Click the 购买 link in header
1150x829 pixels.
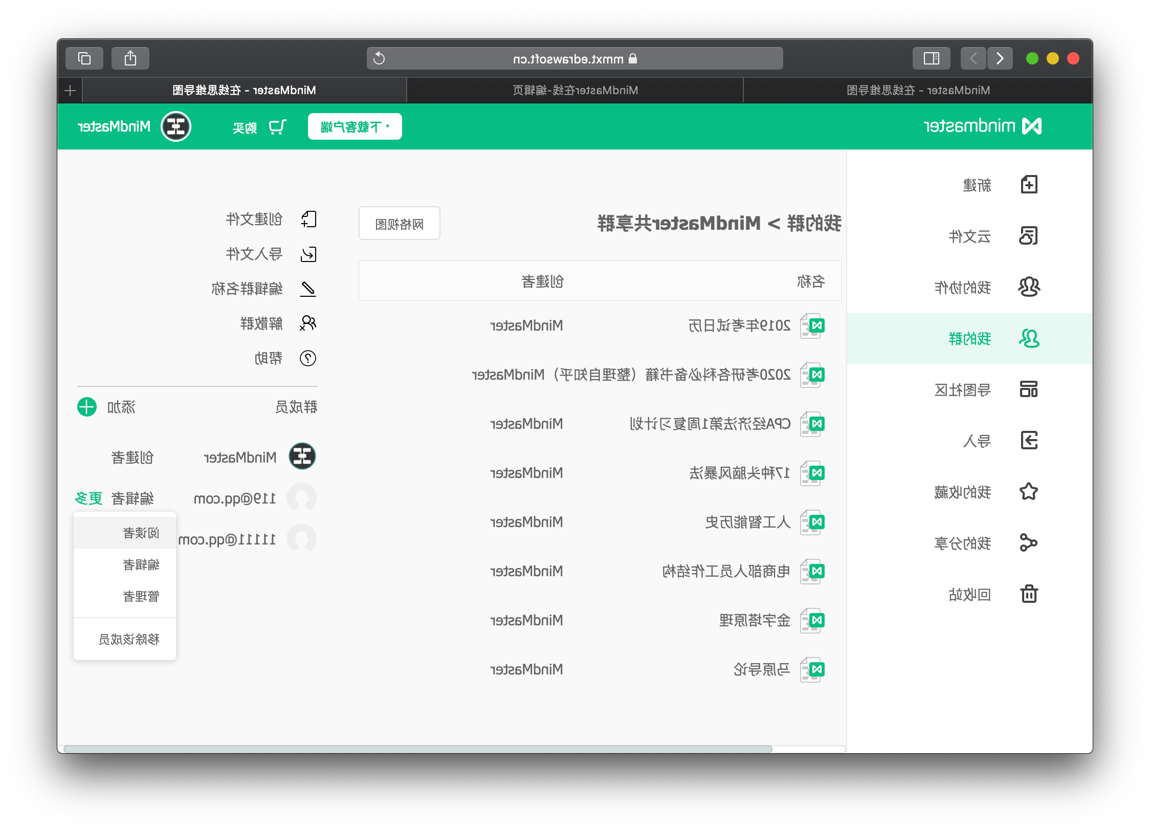(245, 128)
